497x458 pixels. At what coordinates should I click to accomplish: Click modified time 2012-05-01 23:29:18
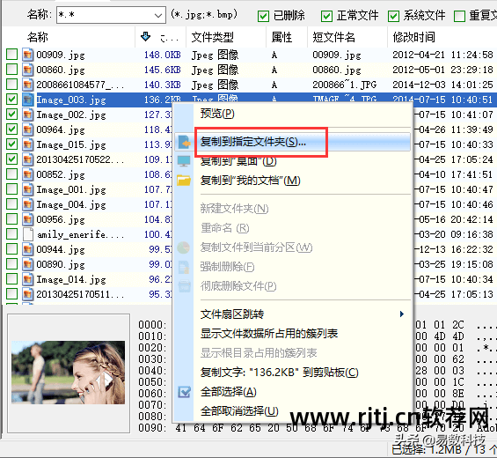(x=442, y=70)
